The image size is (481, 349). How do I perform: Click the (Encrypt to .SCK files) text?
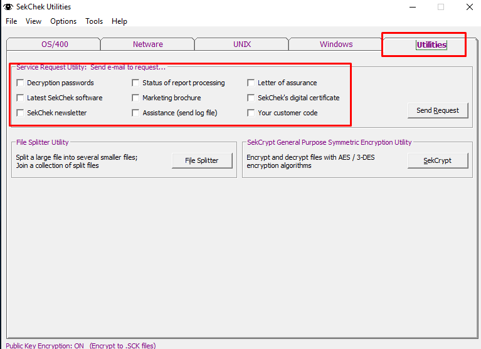pos(123,346)
